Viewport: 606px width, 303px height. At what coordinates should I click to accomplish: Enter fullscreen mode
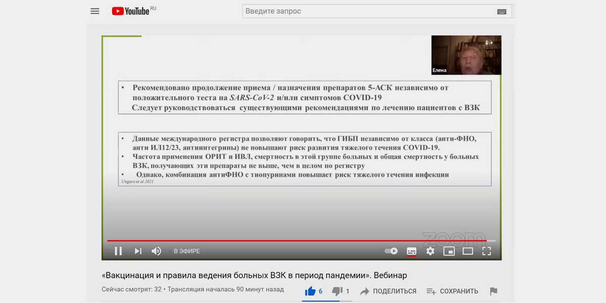(x=486, y=251)
